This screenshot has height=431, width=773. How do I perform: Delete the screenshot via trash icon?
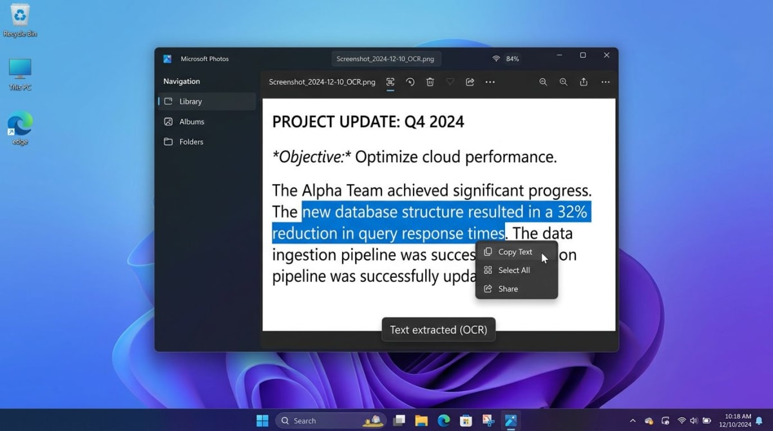[x=430, y=82]
